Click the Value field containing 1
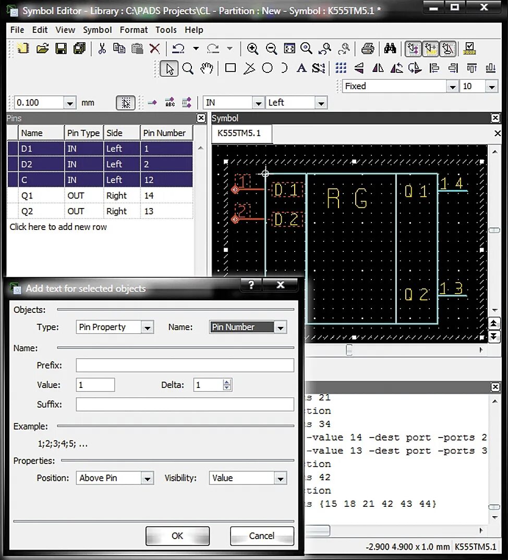 click(95, 385)
